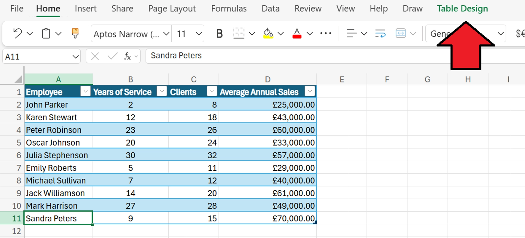Click the currency format icon
525x238 pixels.
(520, 34)
